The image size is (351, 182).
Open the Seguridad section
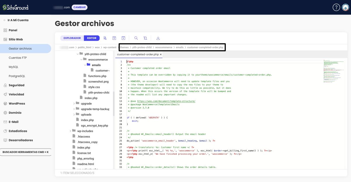click(x=16, y=85)
